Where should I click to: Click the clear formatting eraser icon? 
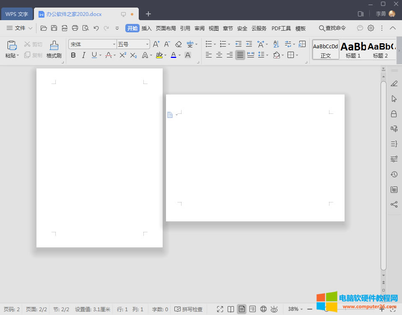point(179,44)
